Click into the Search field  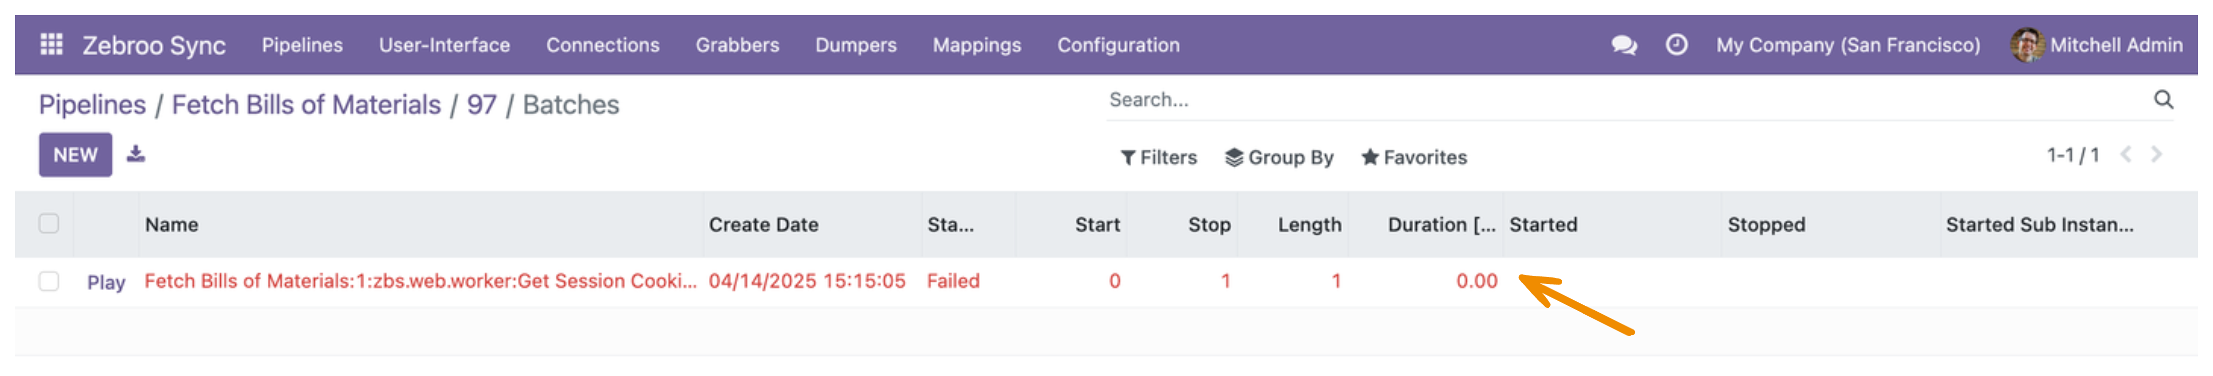click(1624, 100)
